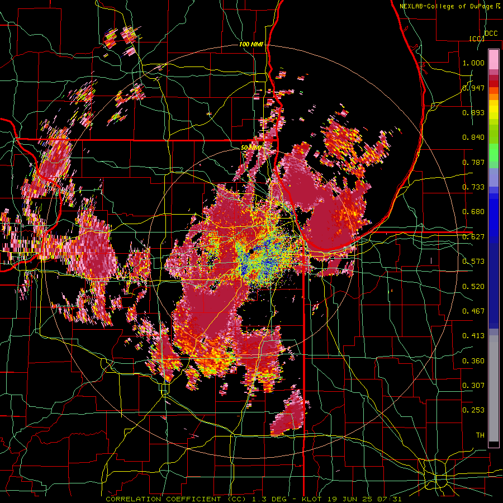The image size is (503, 503).
Task: Select the 0.307 scale value
Action: coord(473,386)
